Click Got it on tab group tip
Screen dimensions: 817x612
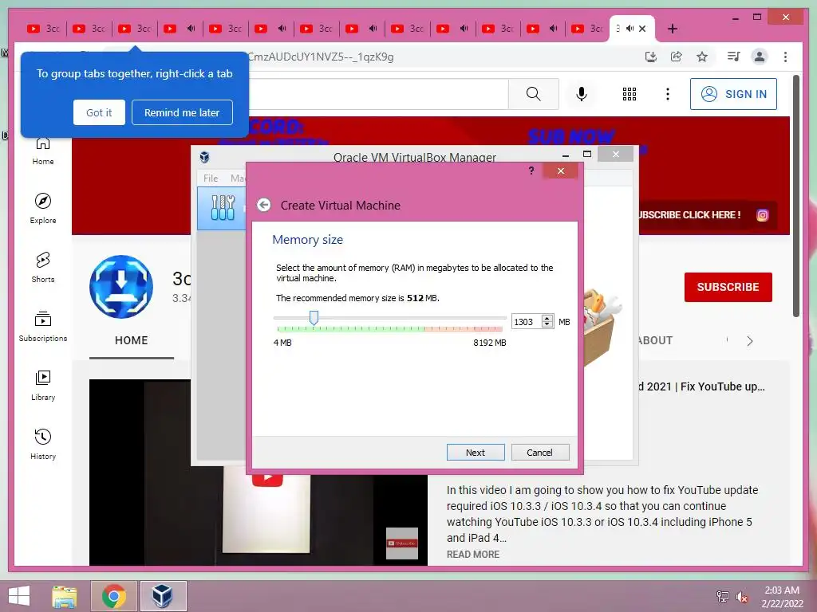[99, 112]
